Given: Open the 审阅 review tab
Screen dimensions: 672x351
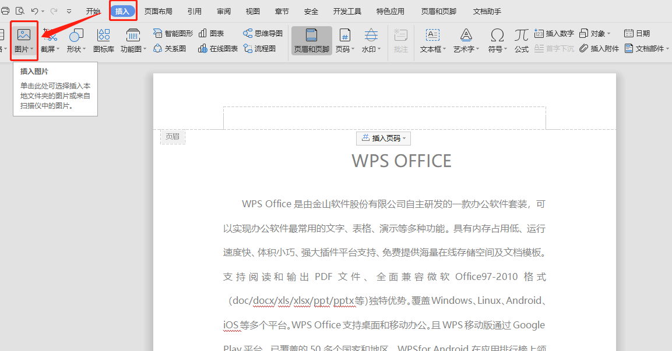Looking at the screenshot, I should (223, 12).
